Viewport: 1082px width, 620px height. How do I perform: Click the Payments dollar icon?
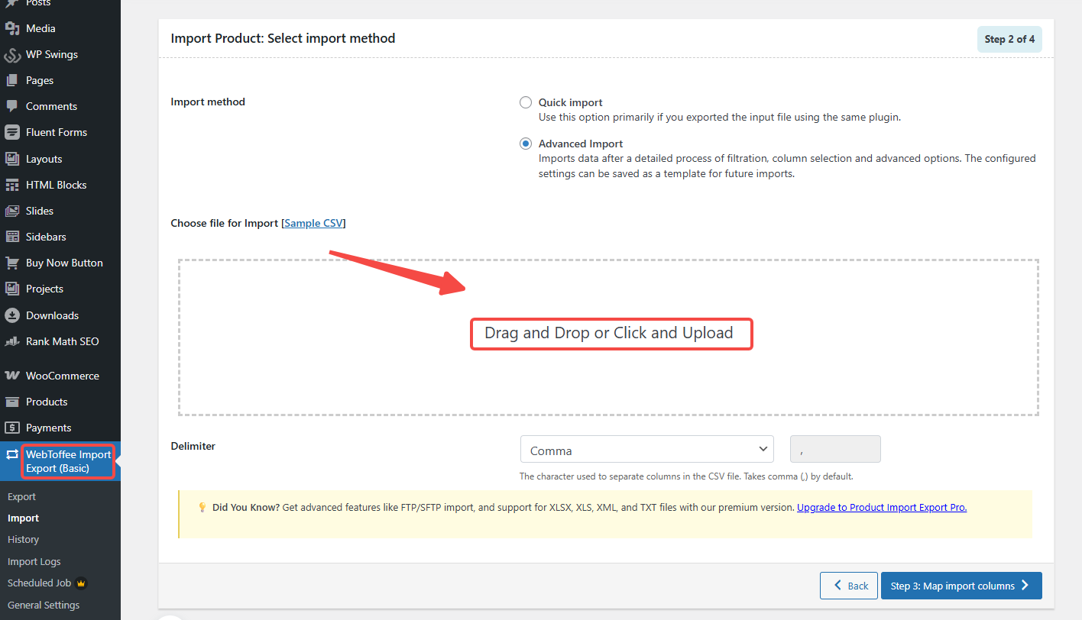pyautogui.click(x=12, y=428)
